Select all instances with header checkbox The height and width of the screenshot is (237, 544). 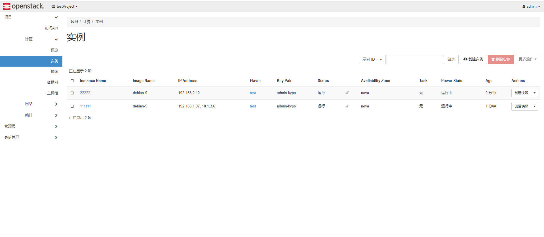[x=72, y=81]
